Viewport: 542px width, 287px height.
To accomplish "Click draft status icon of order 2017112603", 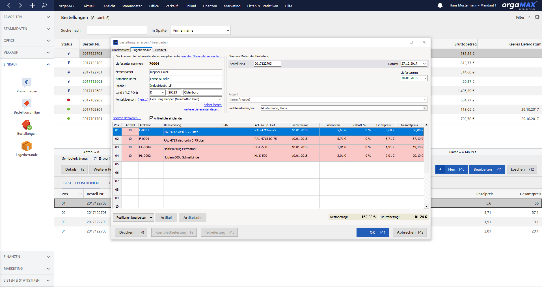I will (69, 81).
